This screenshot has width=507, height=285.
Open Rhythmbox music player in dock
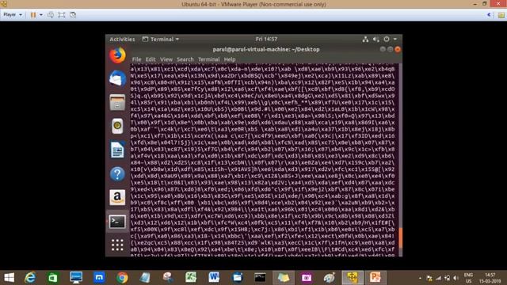[117, 126]
